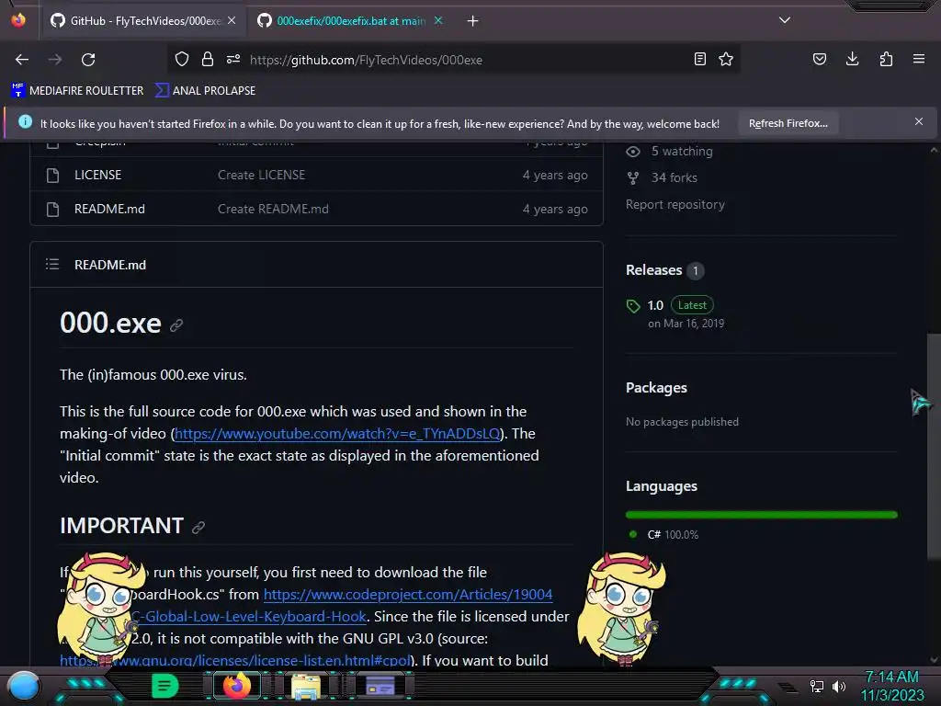This screenshot has width=941, height=706.
Task: Switch to the 000exefix.bat tab
Action: 350,21
